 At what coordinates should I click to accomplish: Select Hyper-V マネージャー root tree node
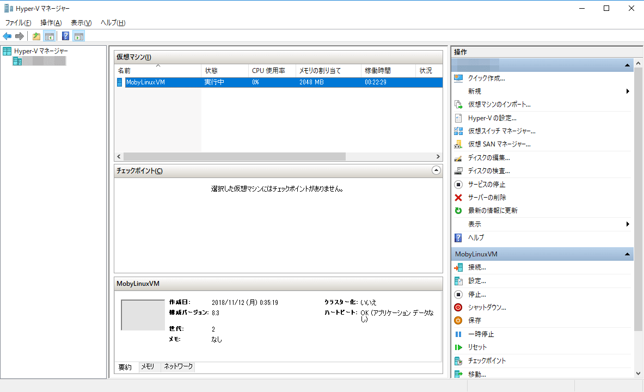click(41, 51)
